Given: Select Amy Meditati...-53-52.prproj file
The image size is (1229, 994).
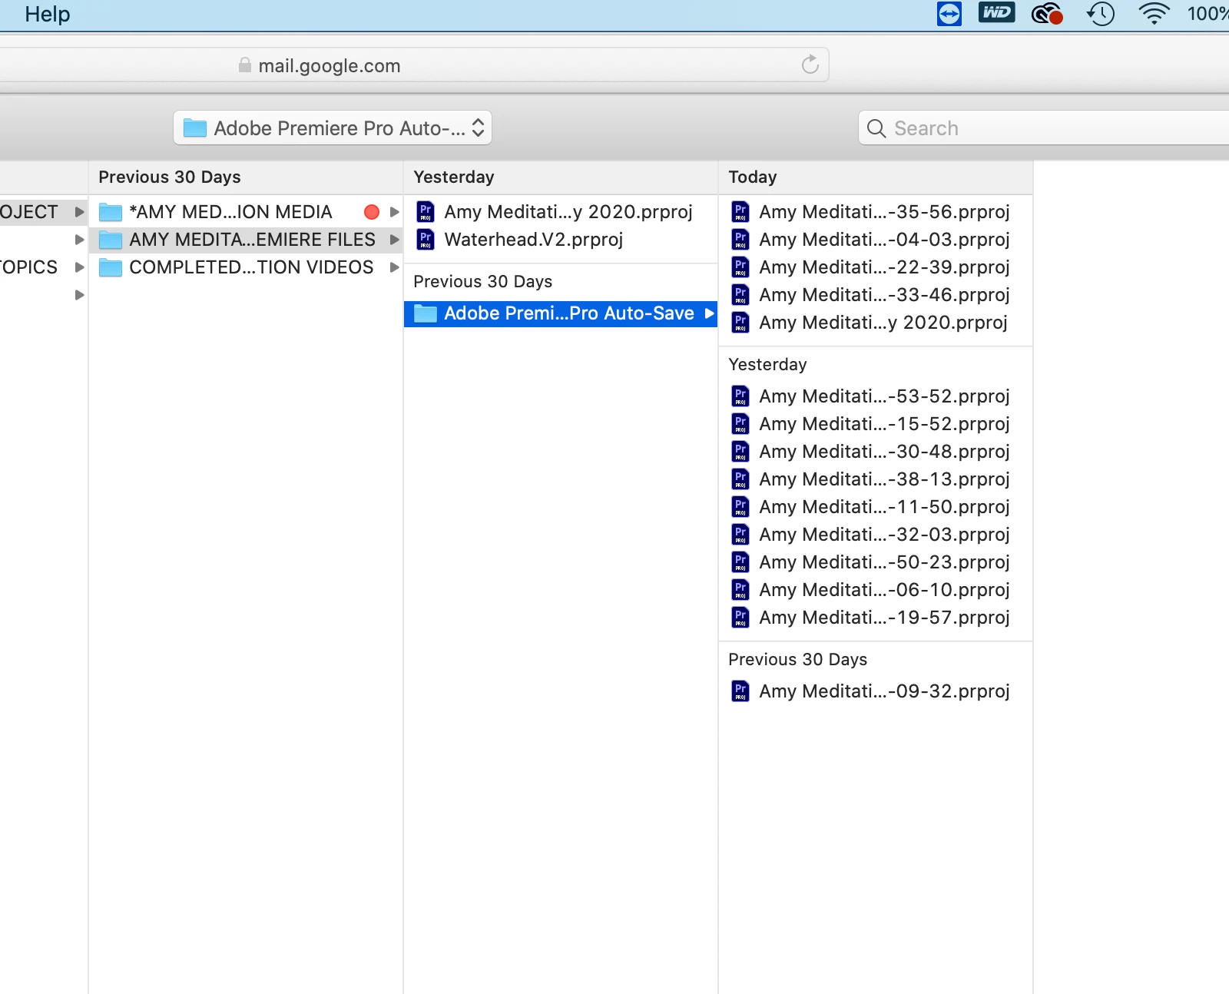Looking at the screenshot, I should pyautogui.click(x=876, y=396).
